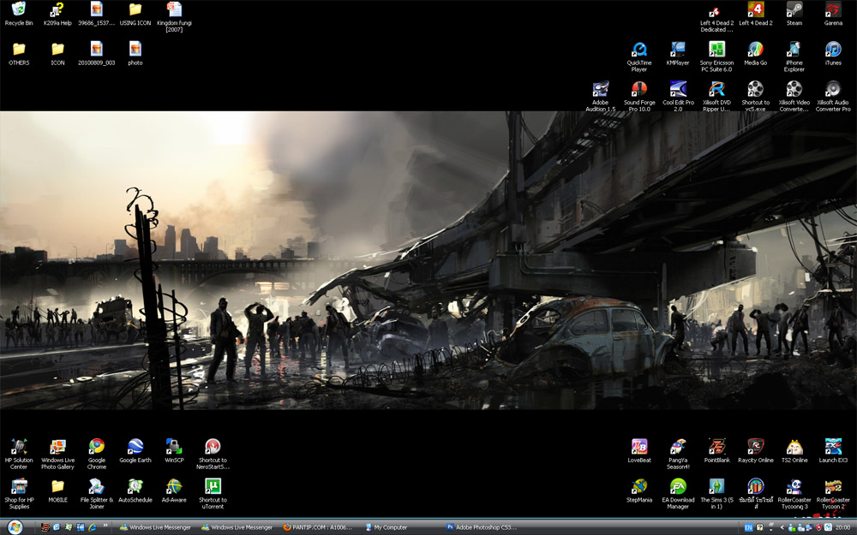Select the AutoSchedule icon
This screenshot has width=857, height=535.
135,490
